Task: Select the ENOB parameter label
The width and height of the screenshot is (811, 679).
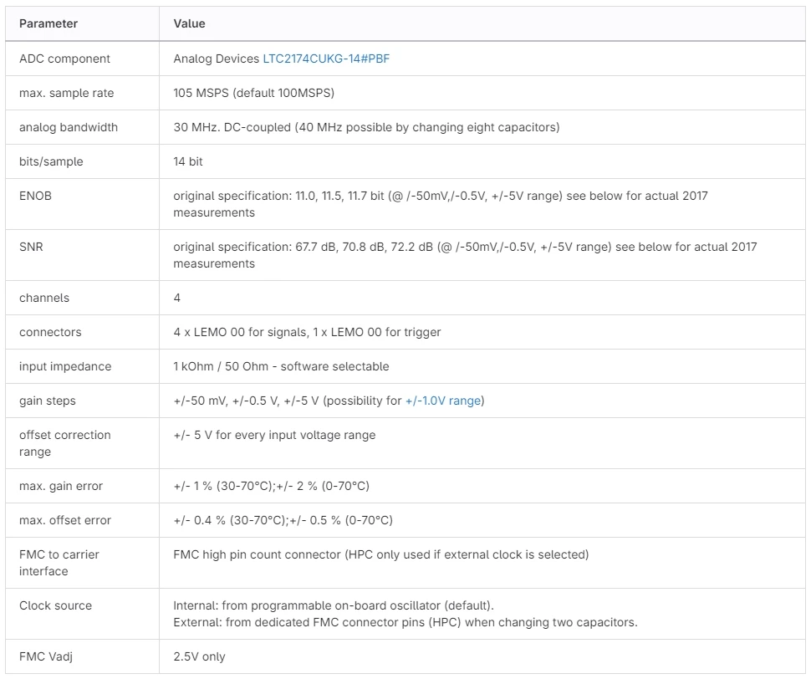Action: pos(35,196)
